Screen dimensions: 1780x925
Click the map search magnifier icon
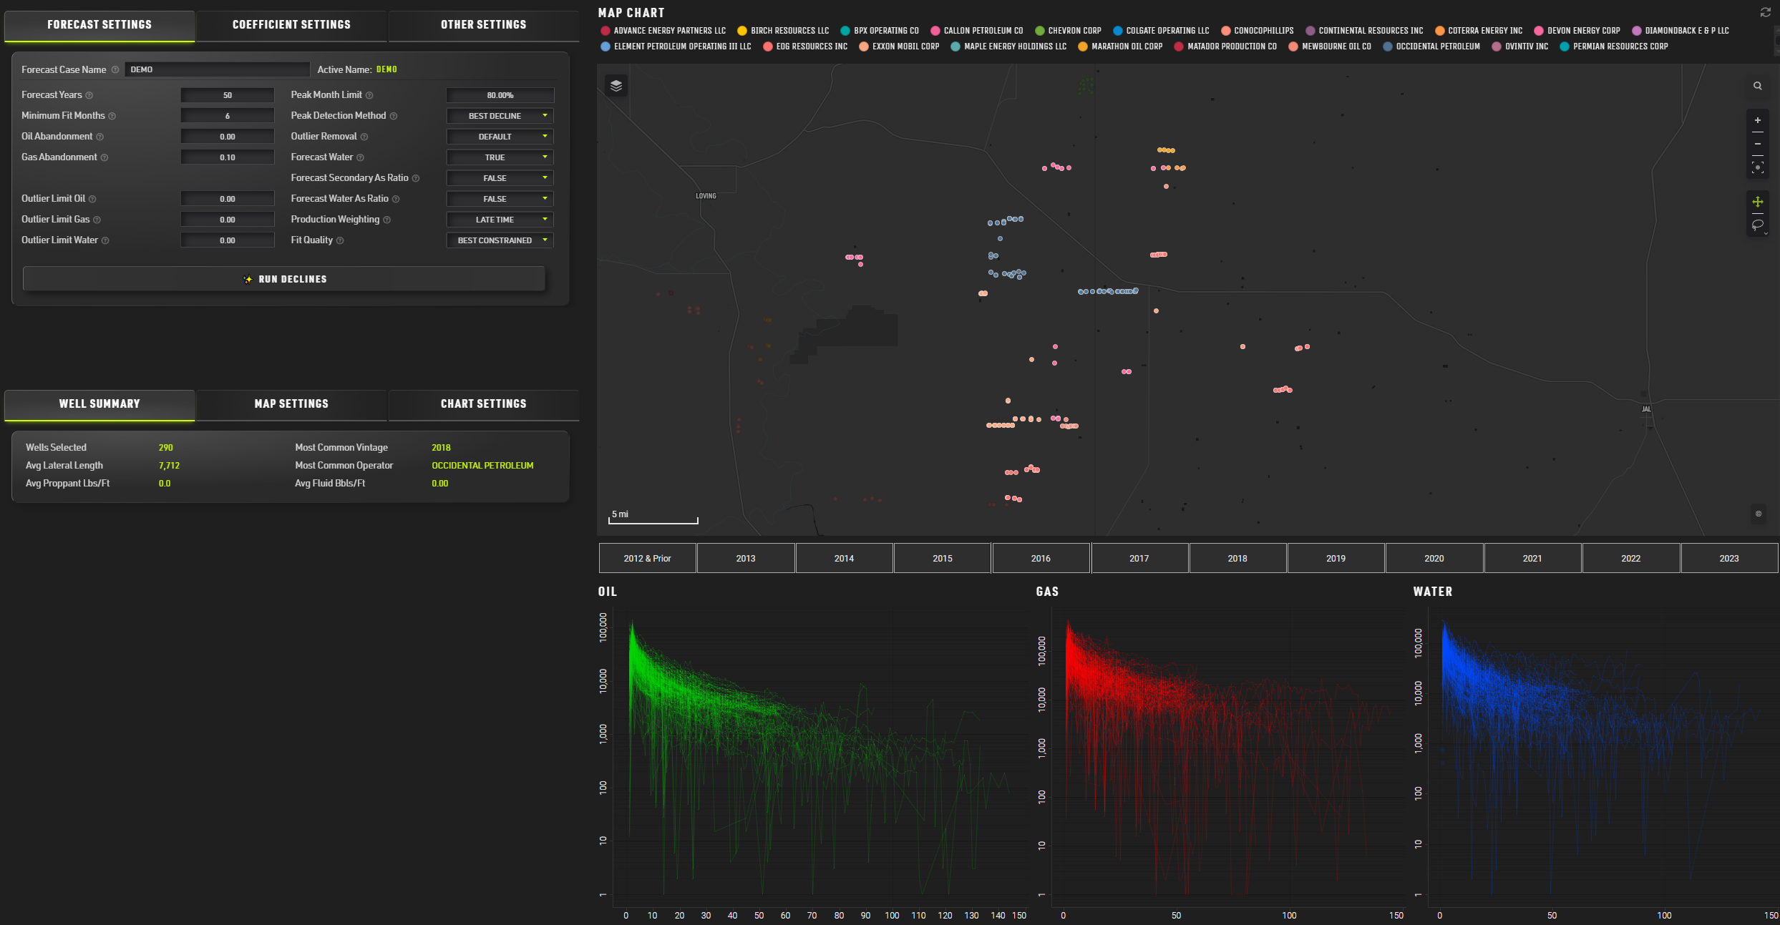coord(1757,86)
